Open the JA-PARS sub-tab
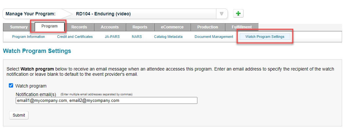 coord(112,37)
